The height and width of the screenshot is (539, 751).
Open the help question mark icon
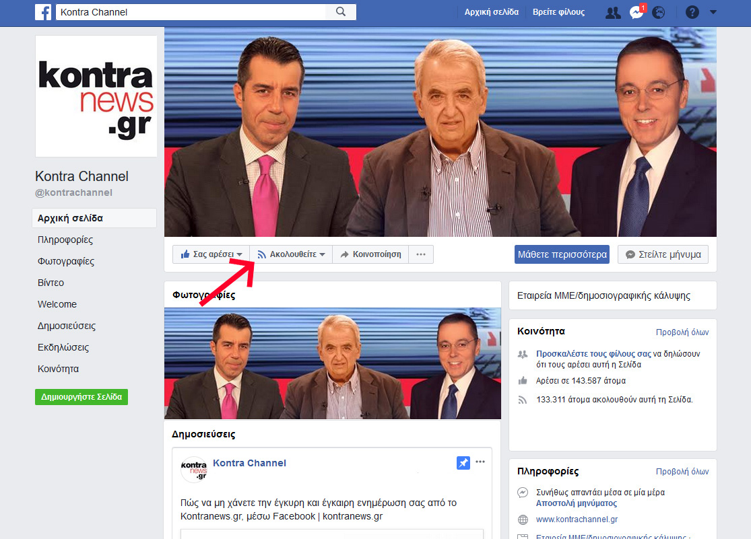[692, 12]
